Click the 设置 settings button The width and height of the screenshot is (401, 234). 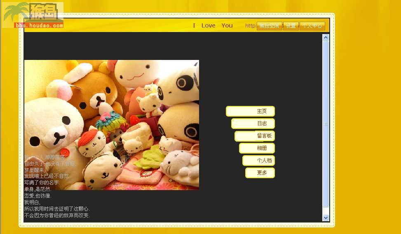pyautogui.click(x=291, y=26)
